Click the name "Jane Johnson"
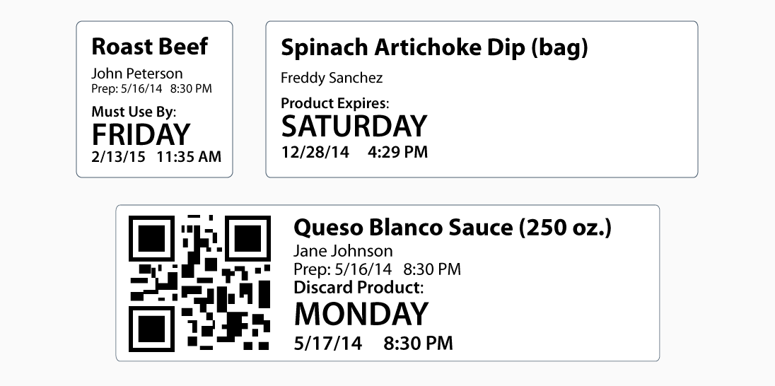 coord(343,251)
